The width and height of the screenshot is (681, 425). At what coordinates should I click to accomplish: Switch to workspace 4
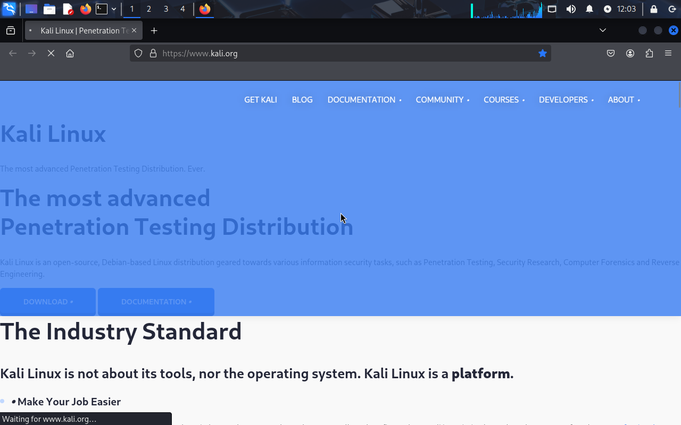pyautogui.click(x=182, y=9)
